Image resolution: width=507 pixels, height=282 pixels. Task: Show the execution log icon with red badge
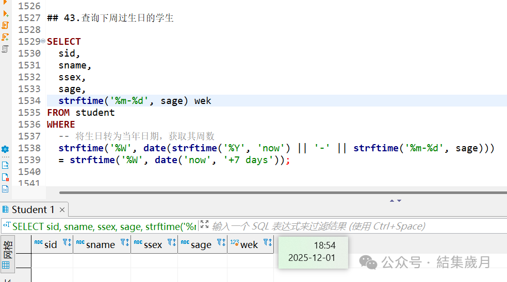5,177
